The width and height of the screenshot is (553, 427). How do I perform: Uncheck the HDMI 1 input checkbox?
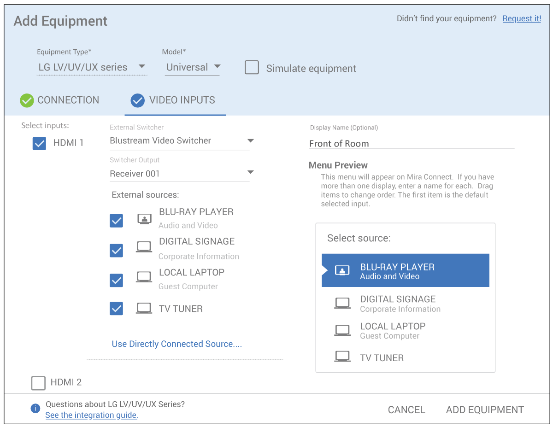[x=39, y=144]
